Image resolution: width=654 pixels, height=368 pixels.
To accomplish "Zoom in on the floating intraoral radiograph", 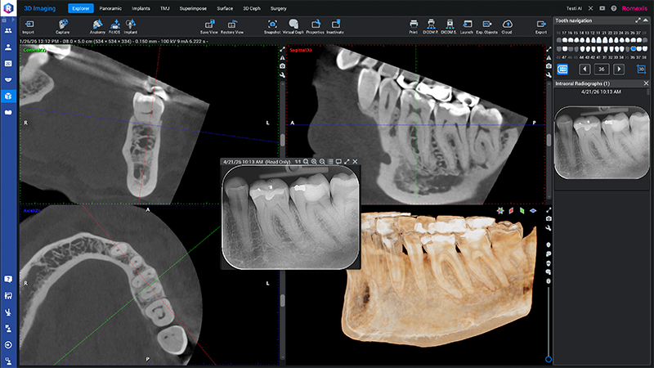I will coord(314,161).
